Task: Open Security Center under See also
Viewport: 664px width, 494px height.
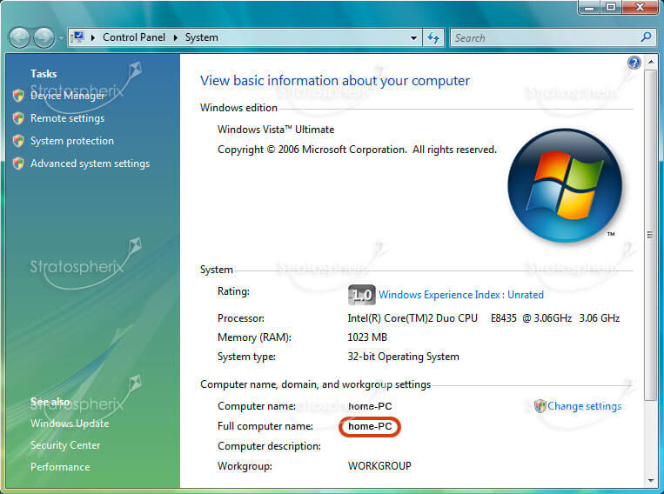Action: 65,445
